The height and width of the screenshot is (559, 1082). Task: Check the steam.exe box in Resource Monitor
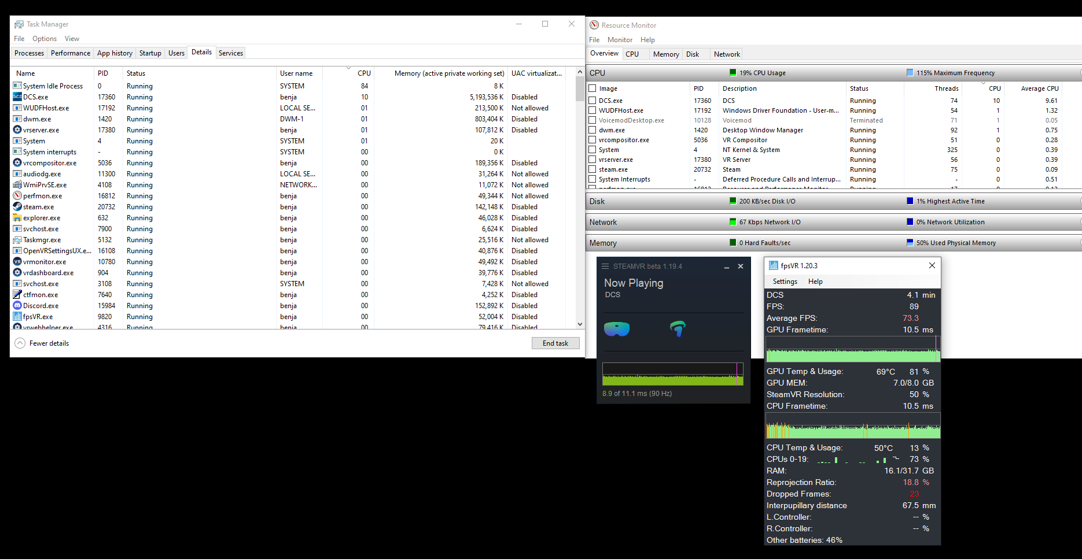(592, 169)
